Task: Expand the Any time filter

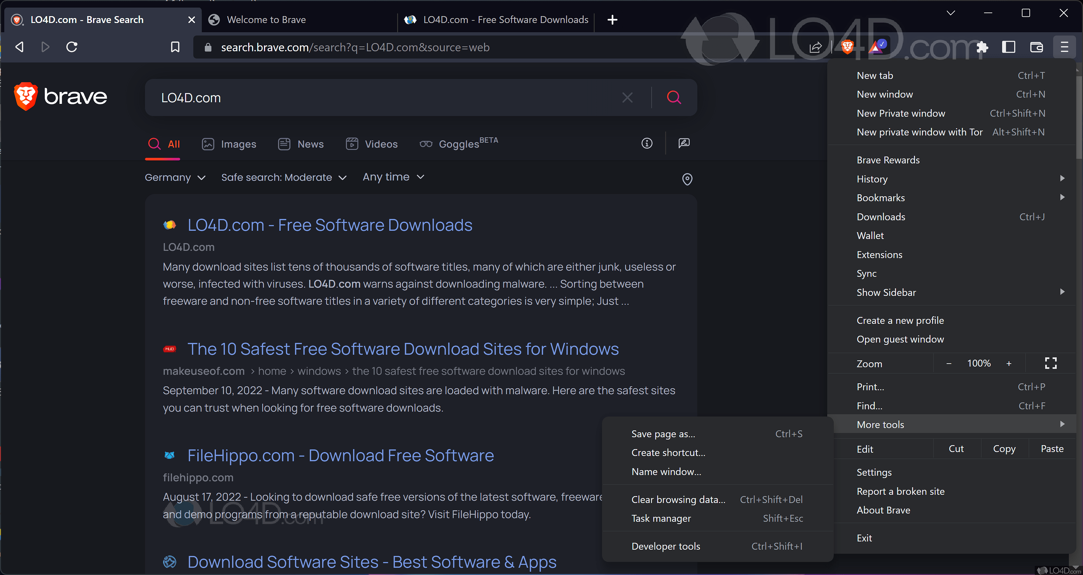Action: pyautogui.click(x=393, y=177)
